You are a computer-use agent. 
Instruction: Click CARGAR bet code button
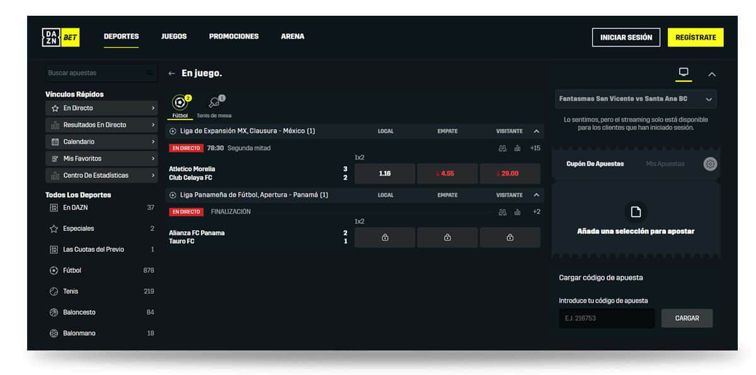687,318
